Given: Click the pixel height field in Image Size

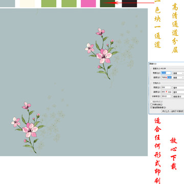Looking at the screenshot, I should click(166, 77).
